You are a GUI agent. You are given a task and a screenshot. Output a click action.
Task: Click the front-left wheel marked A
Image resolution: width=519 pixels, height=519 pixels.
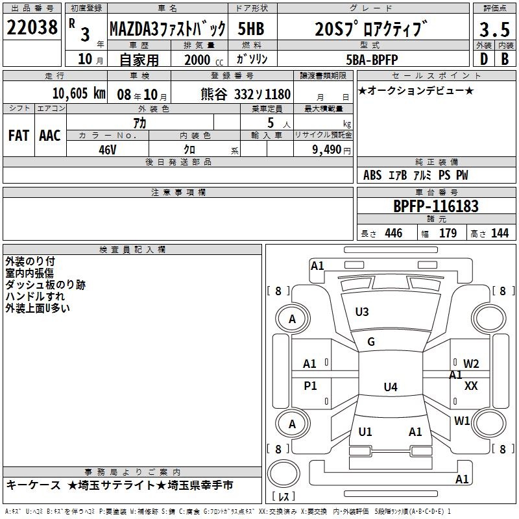point(293,319)
